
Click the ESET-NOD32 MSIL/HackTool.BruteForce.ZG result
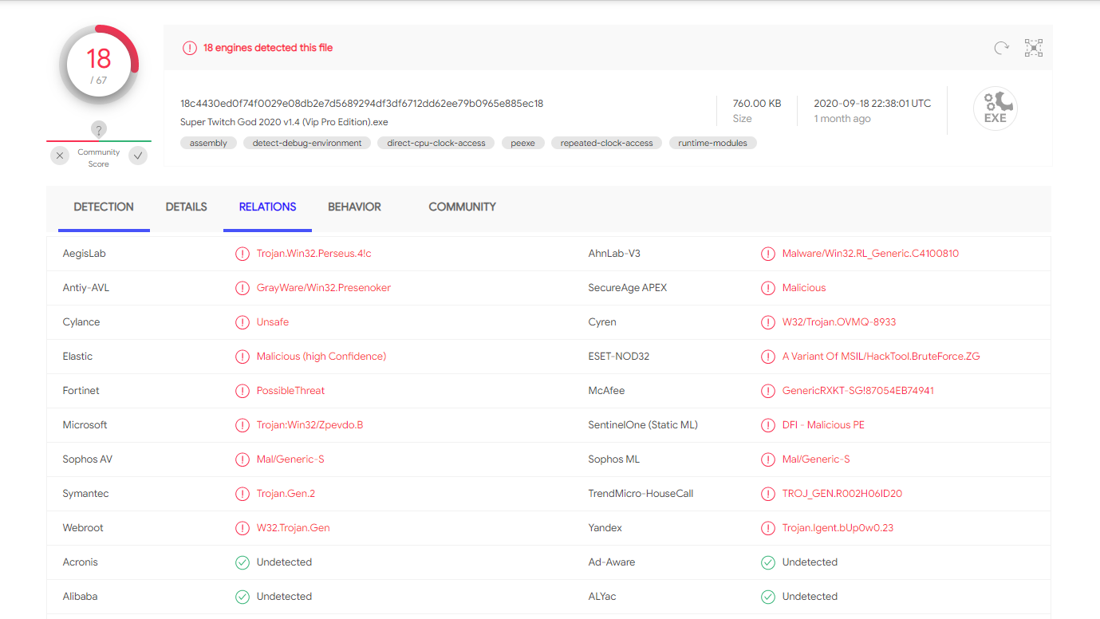(881, 357)
